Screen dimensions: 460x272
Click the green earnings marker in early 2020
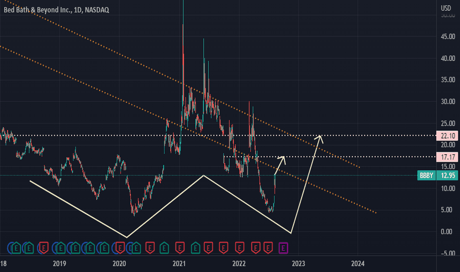click(136, 248)
